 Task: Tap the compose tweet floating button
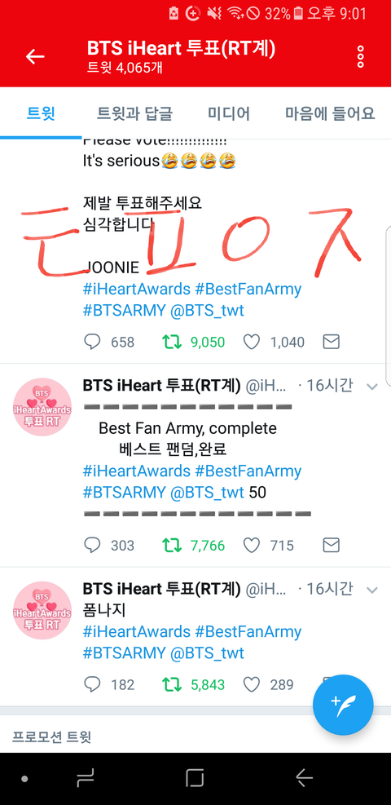(x=343, y=705)
